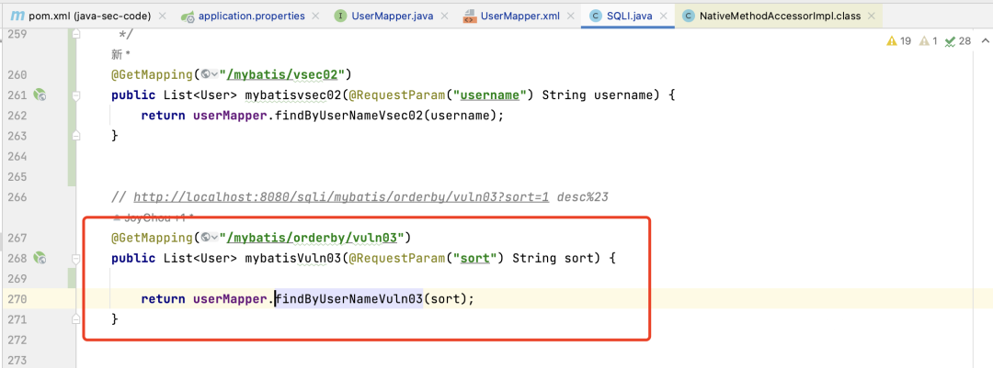The width and height of the screenshot is (993, 368).
Task: Click the @GetMapping annotation on line 267
Action: point(153,238)
